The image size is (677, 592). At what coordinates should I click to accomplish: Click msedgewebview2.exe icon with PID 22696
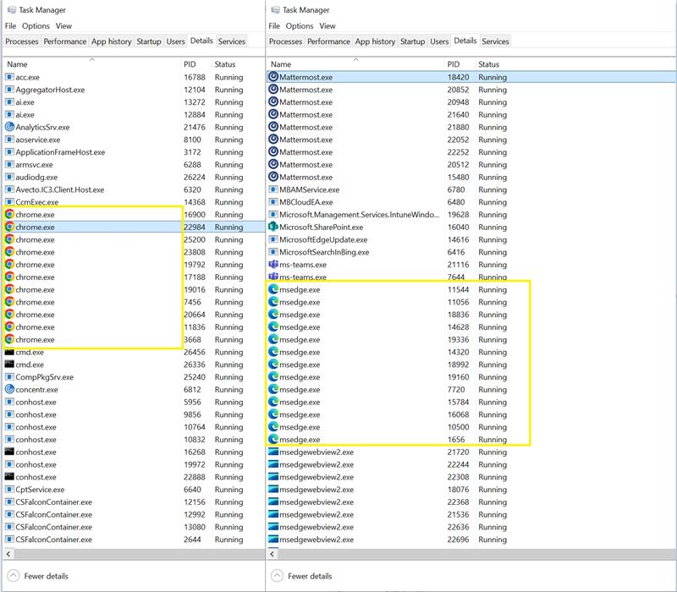tap(273, 540)
